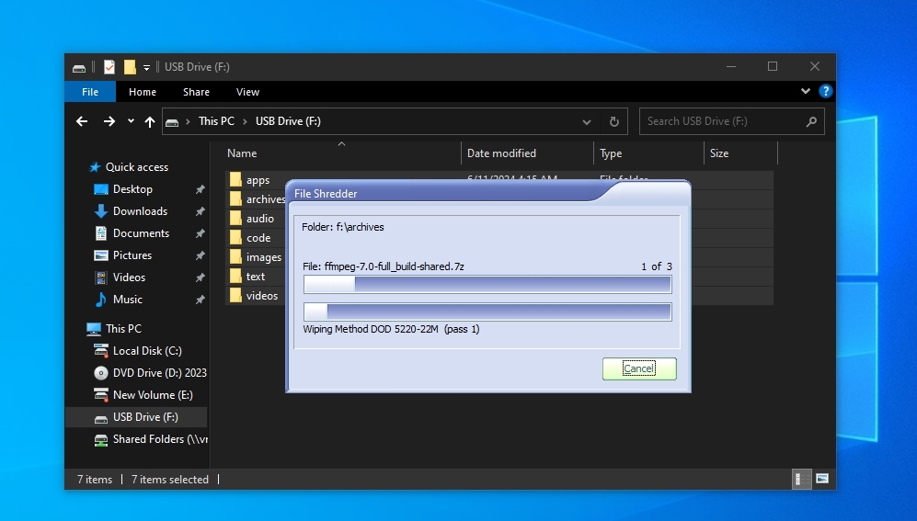Open Music in the navigation pane
The width and height of the screenshot is (917, 521).
pyautogui.click(x=128, y=300)
